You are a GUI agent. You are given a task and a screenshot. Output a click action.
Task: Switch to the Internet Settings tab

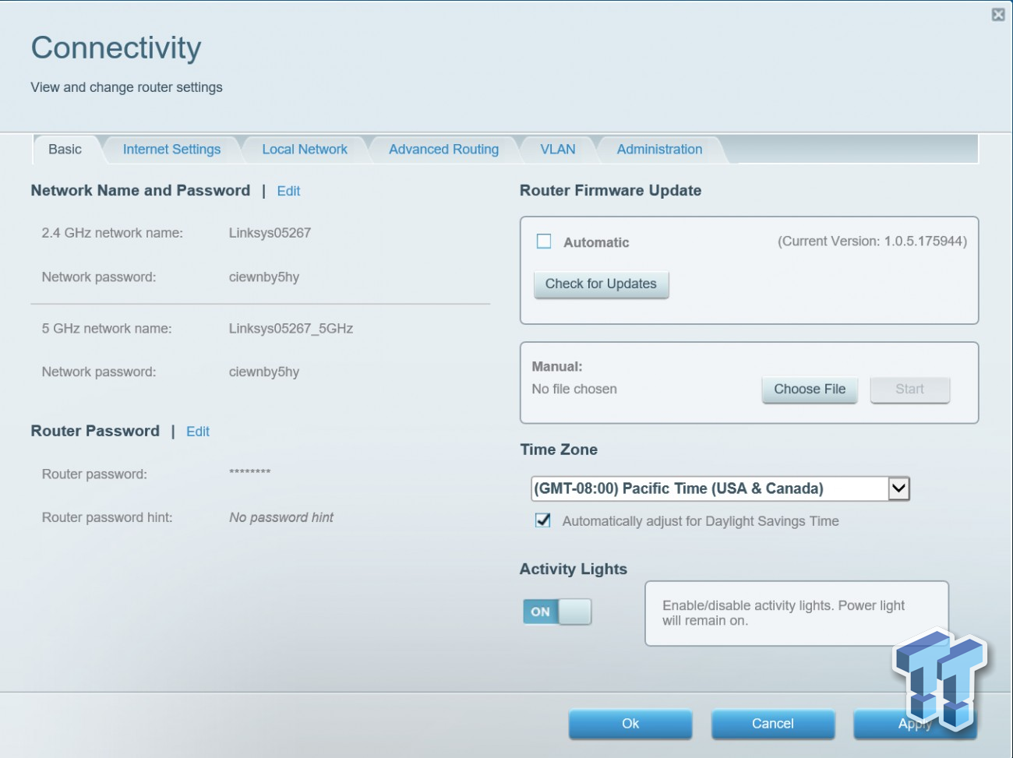tap(171, 149)
